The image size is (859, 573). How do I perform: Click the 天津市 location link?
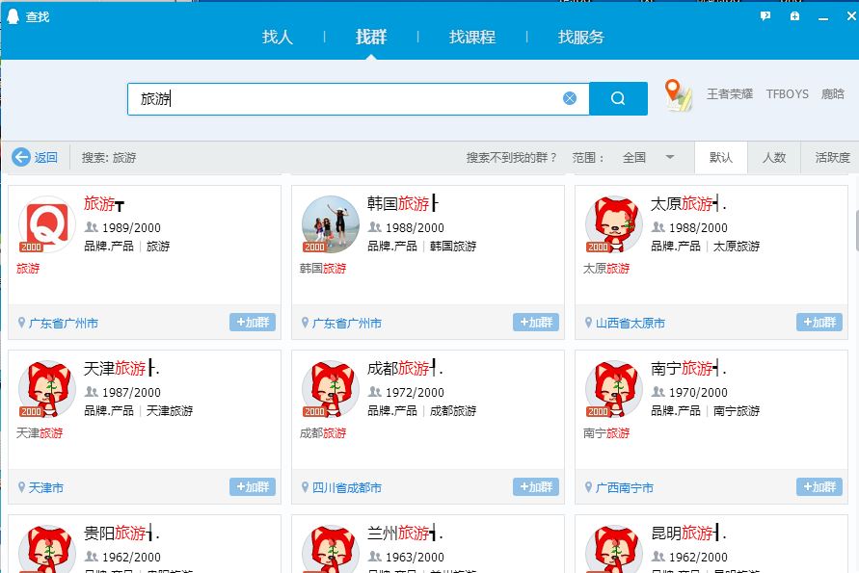click(46, 488)
